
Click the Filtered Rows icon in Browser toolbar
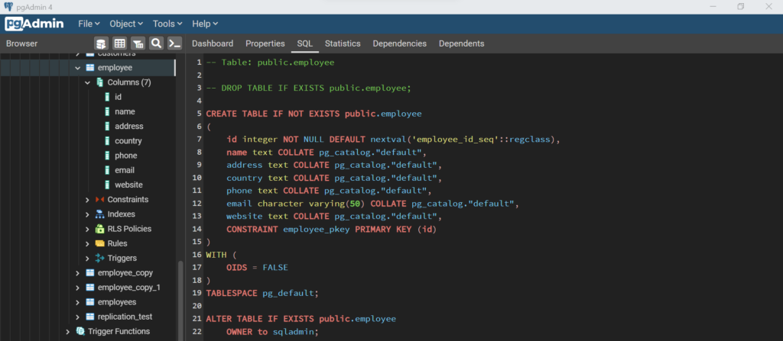tap(138, 43)
